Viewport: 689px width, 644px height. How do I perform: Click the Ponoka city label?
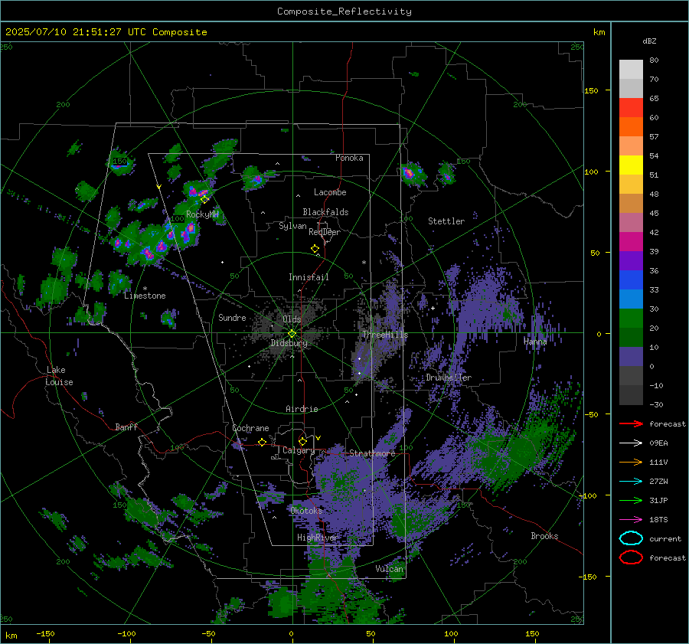349,158
